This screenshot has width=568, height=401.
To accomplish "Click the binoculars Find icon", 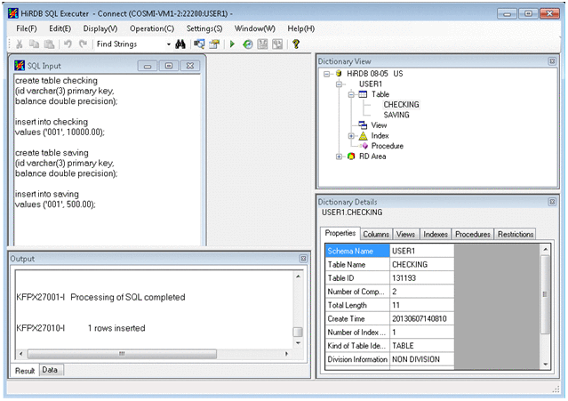I will point(180,44).
